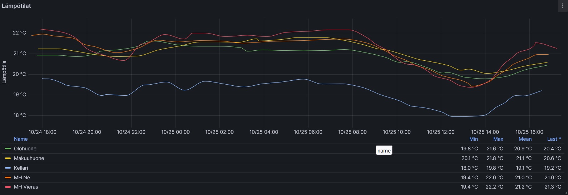Screen dimensions: 568x195
Task: Click the 22 °C y-axis label
Action: (x=19, y=33)
